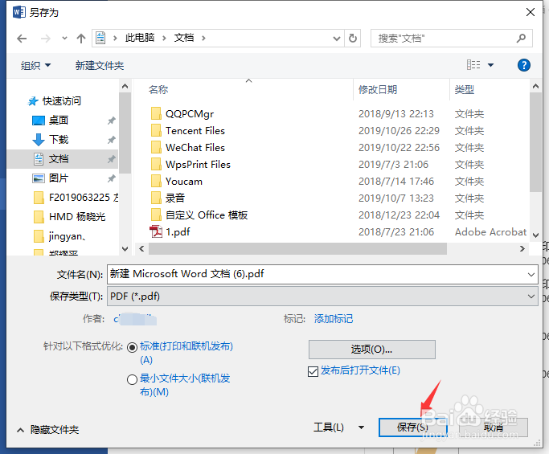Open the 组织 dropdown menu

[35, 65]
